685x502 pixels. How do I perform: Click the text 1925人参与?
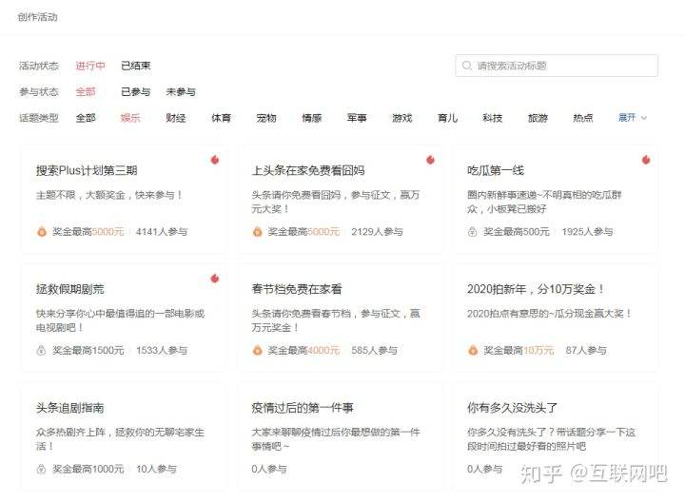(588, 232)
